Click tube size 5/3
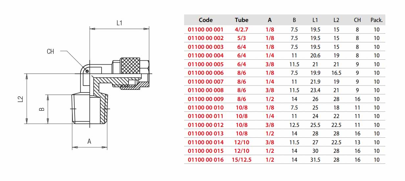The width and height of the screenshot is (405, 181). click(242, 38)
